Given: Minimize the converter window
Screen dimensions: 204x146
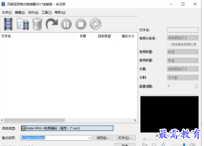Looking at the screenshot, I should (171, 4).
